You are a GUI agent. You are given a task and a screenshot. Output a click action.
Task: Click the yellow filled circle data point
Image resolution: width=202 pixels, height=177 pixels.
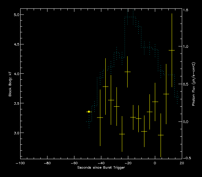click(x=89, y=111)
